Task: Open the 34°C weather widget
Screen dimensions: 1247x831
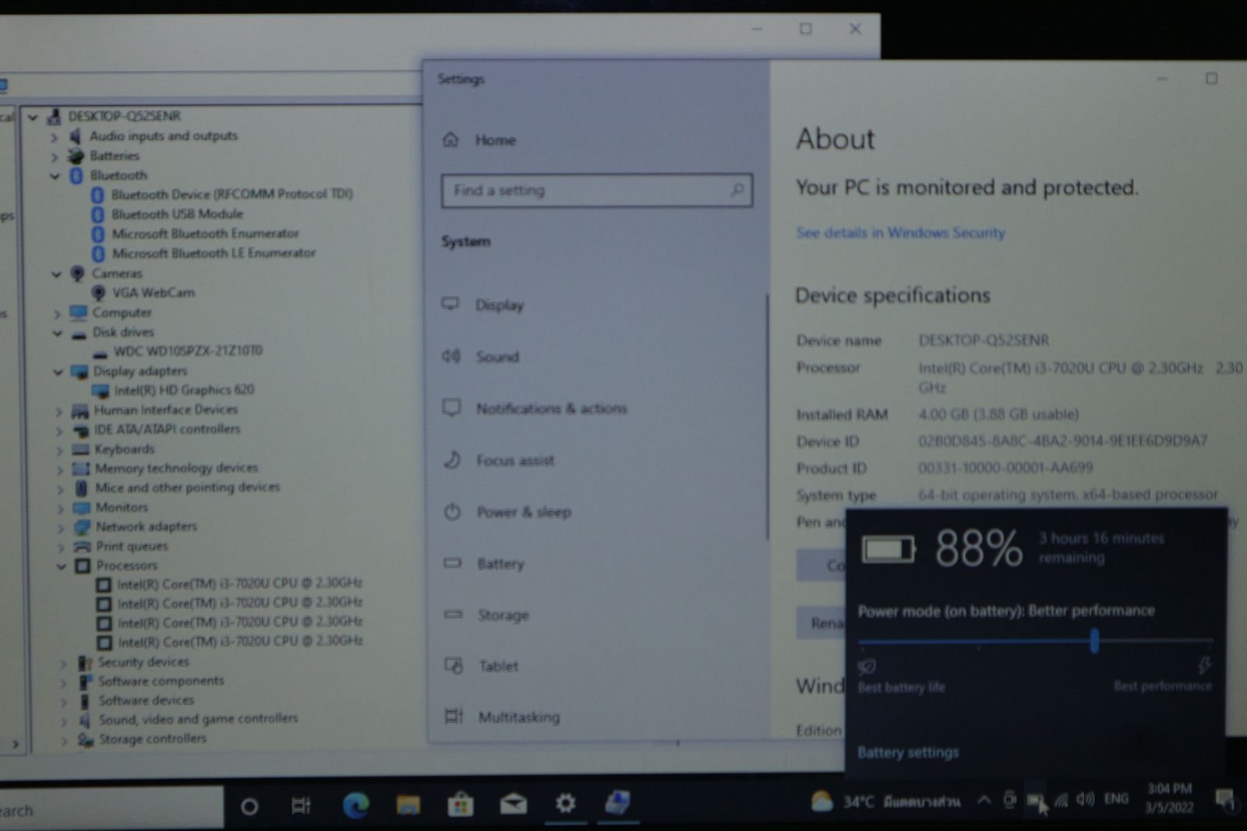Action: click(x=885, y=801)
